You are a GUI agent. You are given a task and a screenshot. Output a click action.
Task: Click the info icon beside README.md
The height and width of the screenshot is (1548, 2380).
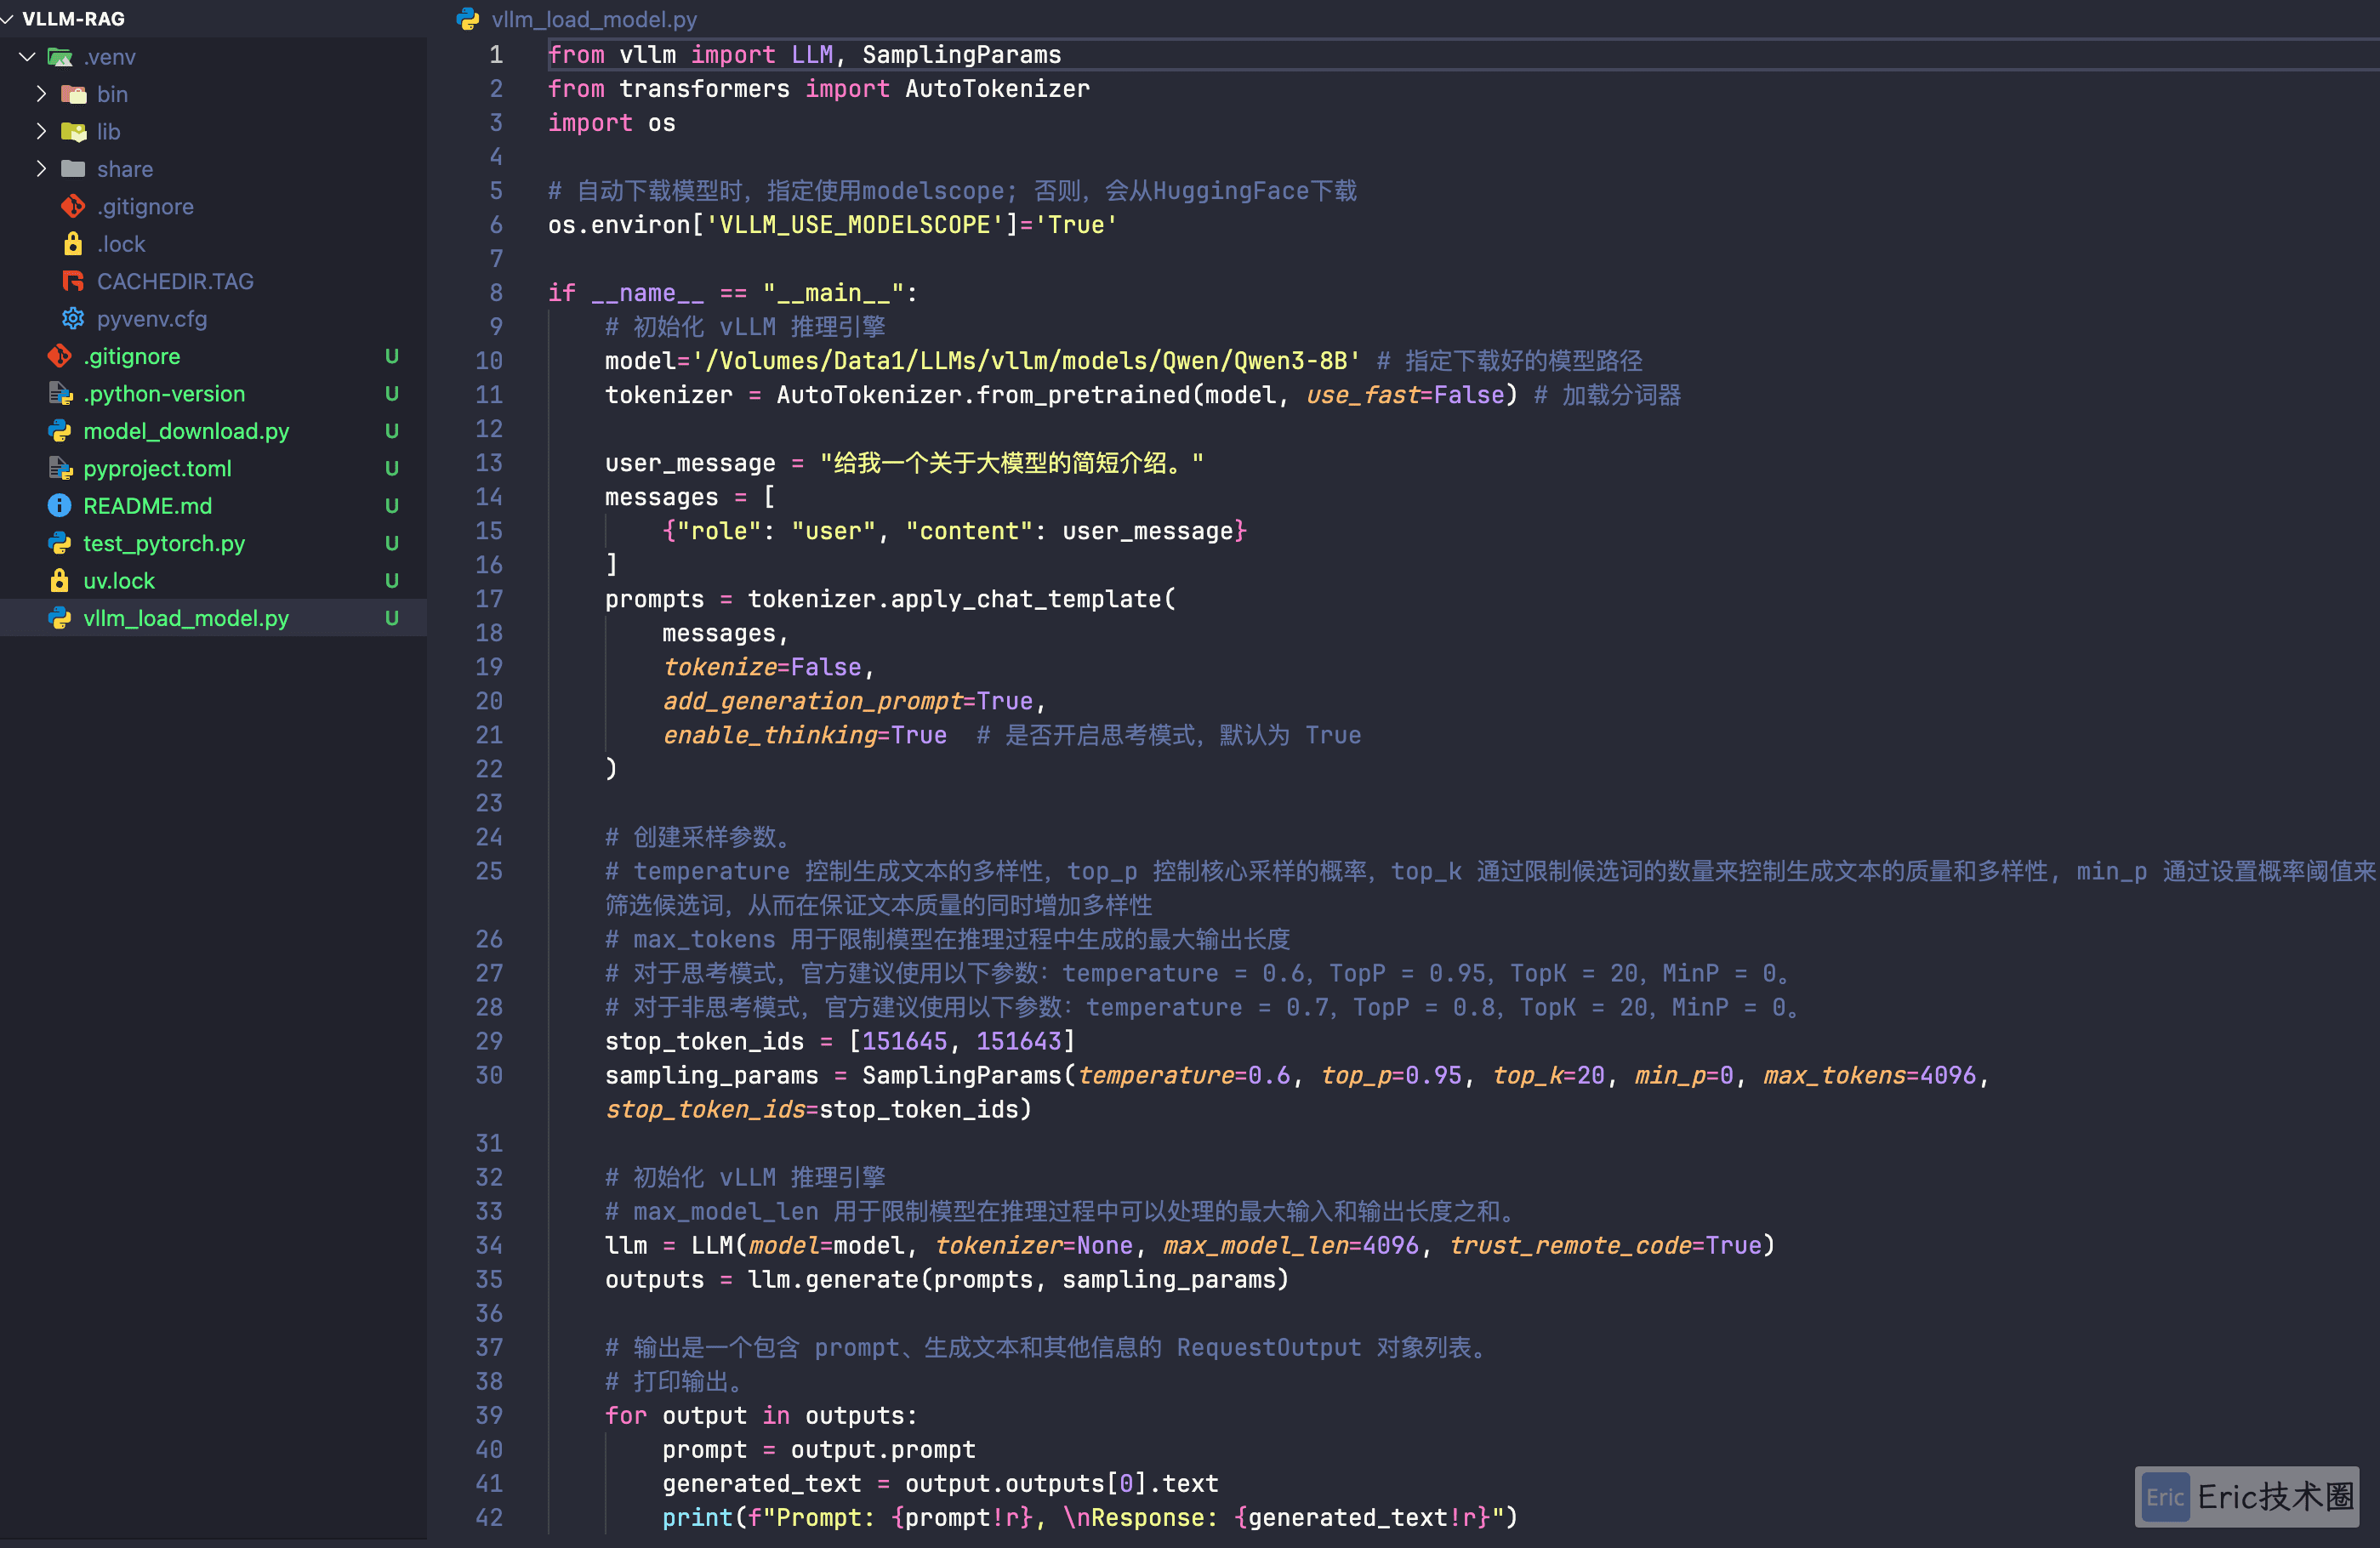[x=60, y=506]
